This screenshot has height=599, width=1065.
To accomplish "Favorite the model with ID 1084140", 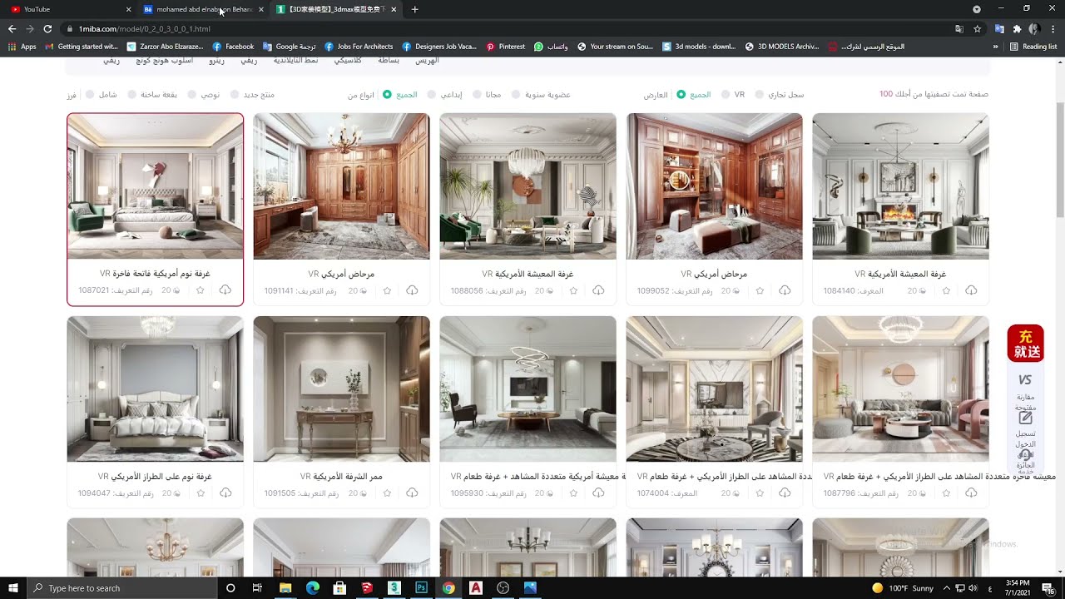I will tap(946, 290).
